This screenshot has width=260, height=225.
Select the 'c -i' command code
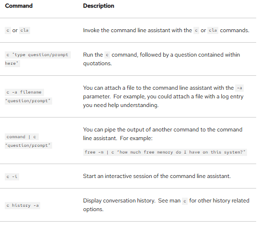point(12,177)
